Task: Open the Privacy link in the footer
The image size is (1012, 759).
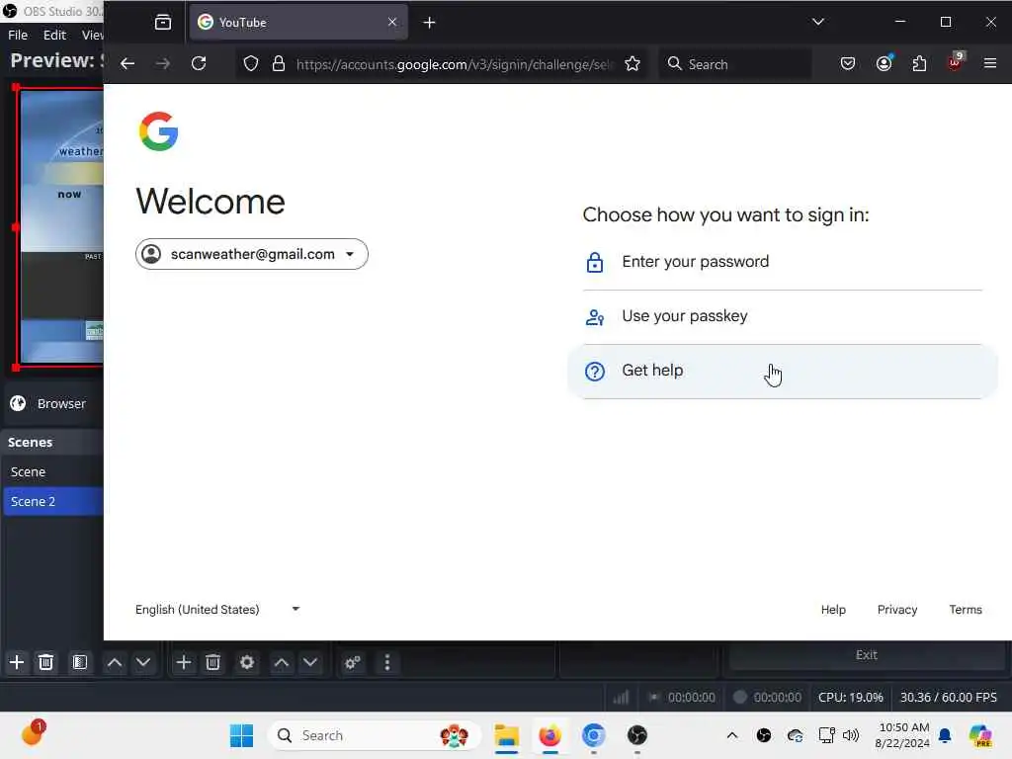Action: [x=897, y=609]
